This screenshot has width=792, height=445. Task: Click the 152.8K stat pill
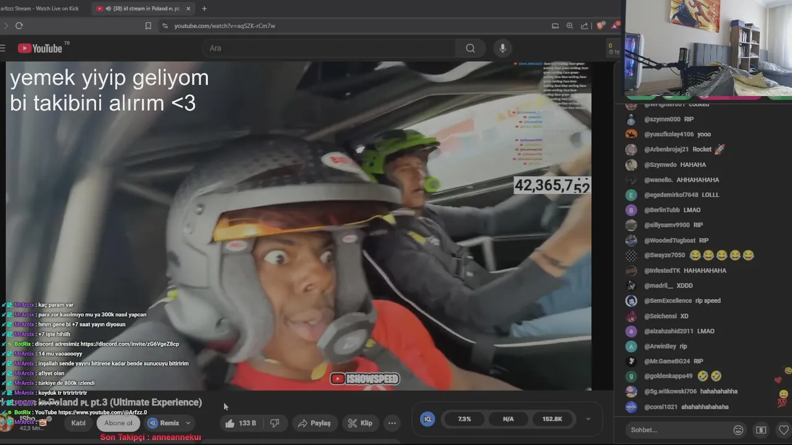552,418
